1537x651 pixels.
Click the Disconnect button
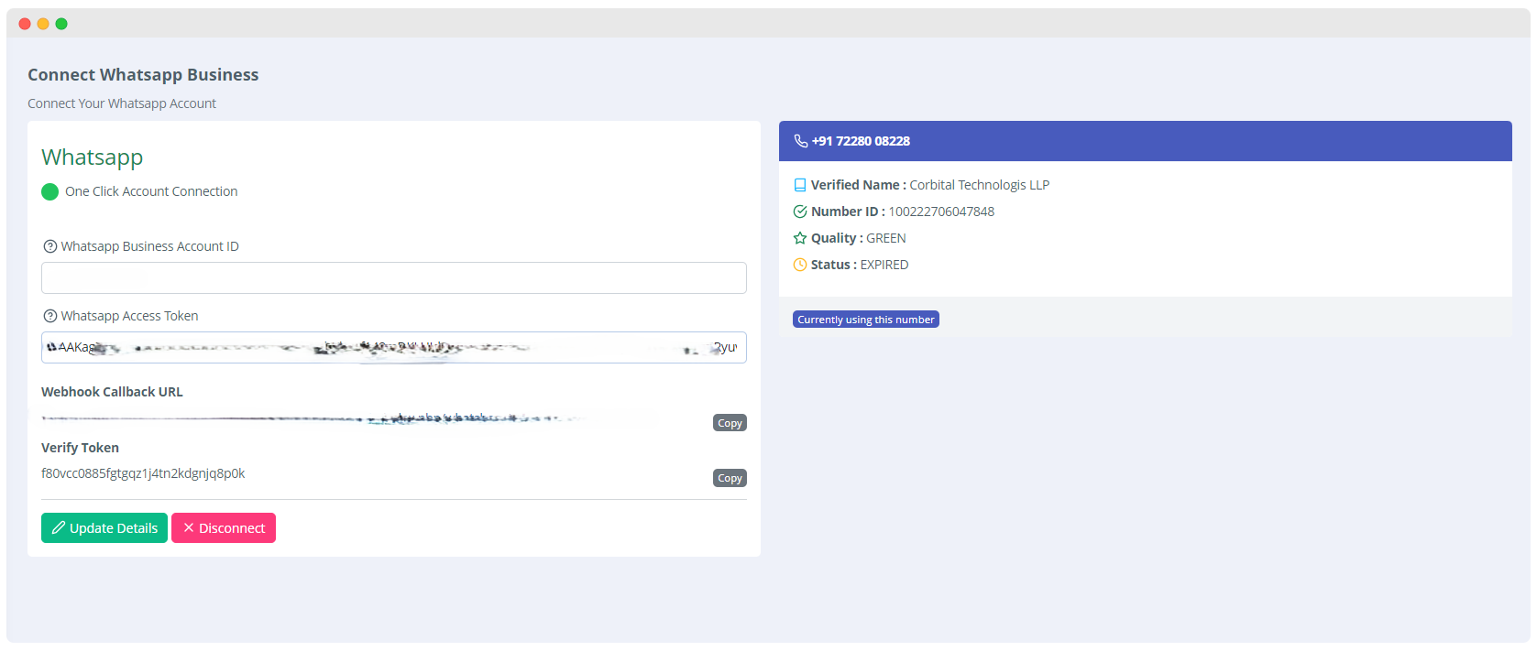click(224, 527)
